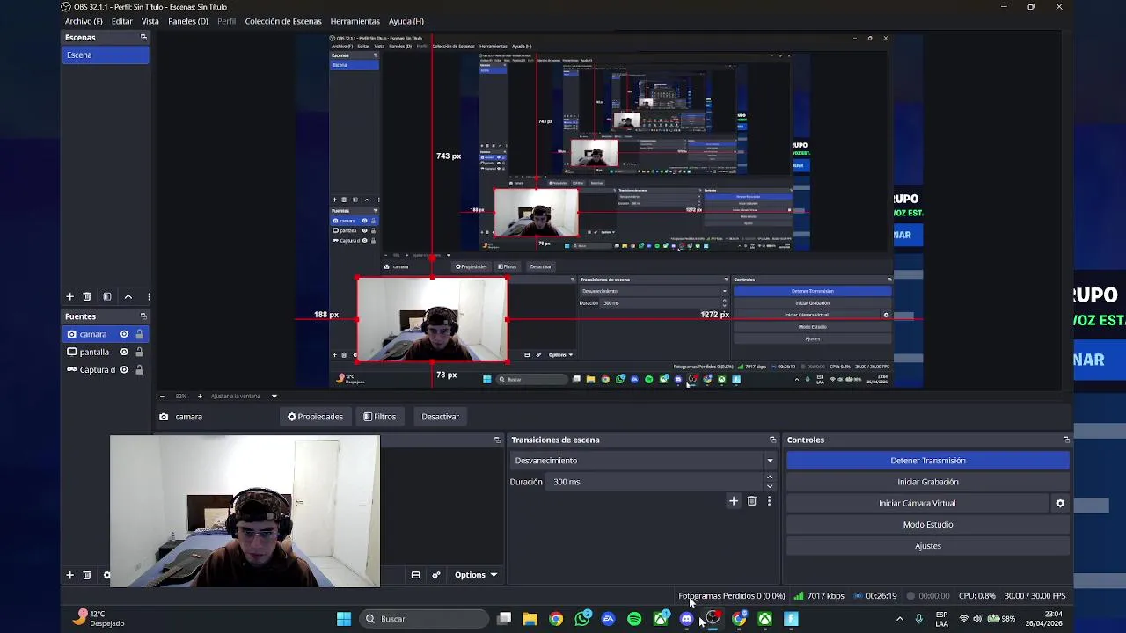This screenshot has width=1126, height=633.
Task: Delete the selected source with the trash icon
Action: pyautogui.click(x=86, y=575)
